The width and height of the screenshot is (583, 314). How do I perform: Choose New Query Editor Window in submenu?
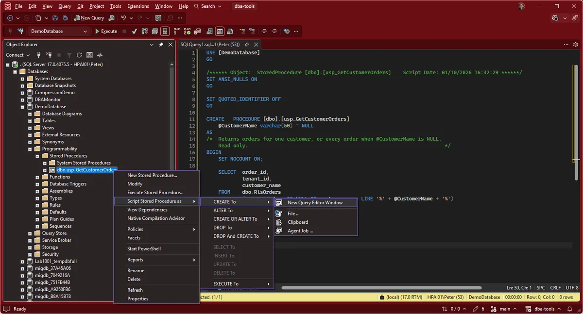[x=316, y=203]
